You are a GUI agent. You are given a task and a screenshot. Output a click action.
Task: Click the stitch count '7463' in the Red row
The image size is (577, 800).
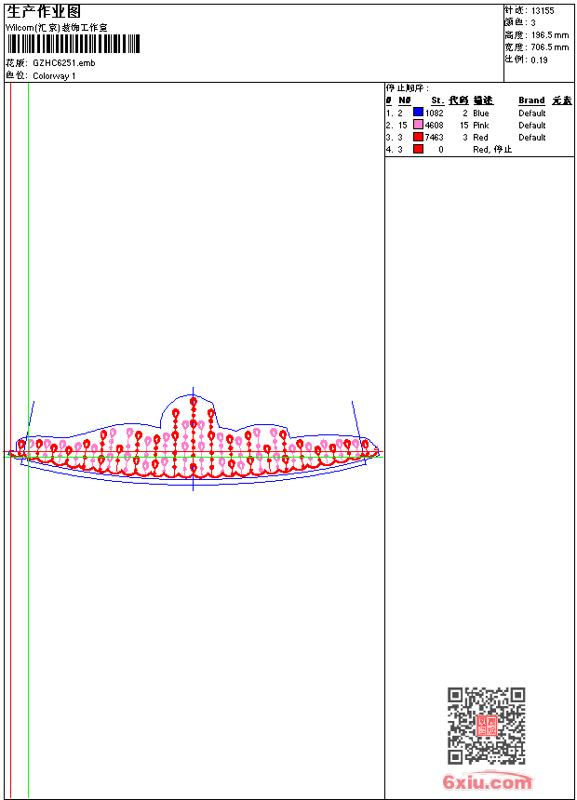[434, 138]
